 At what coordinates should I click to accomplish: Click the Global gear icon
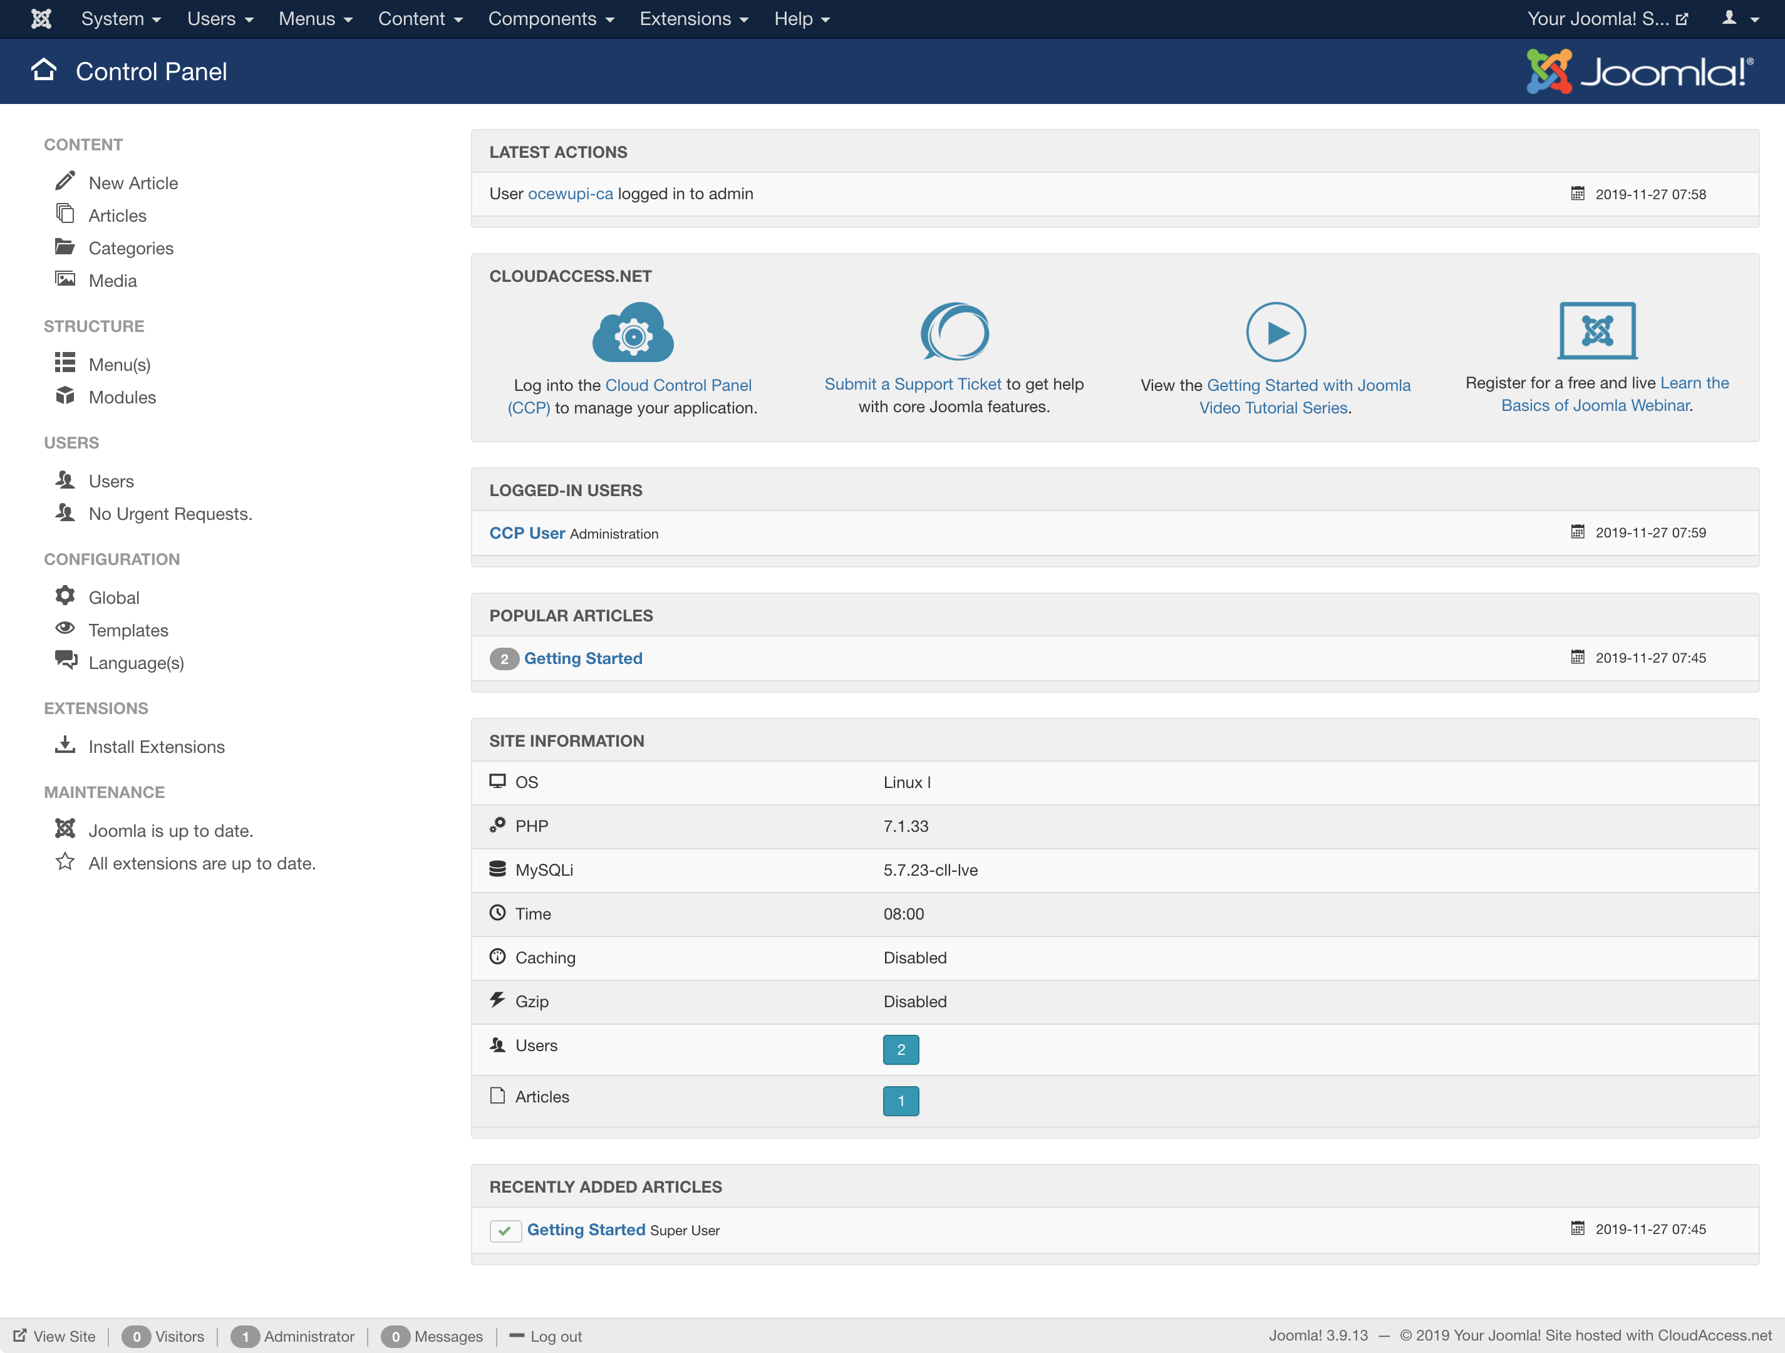(65, 596)
